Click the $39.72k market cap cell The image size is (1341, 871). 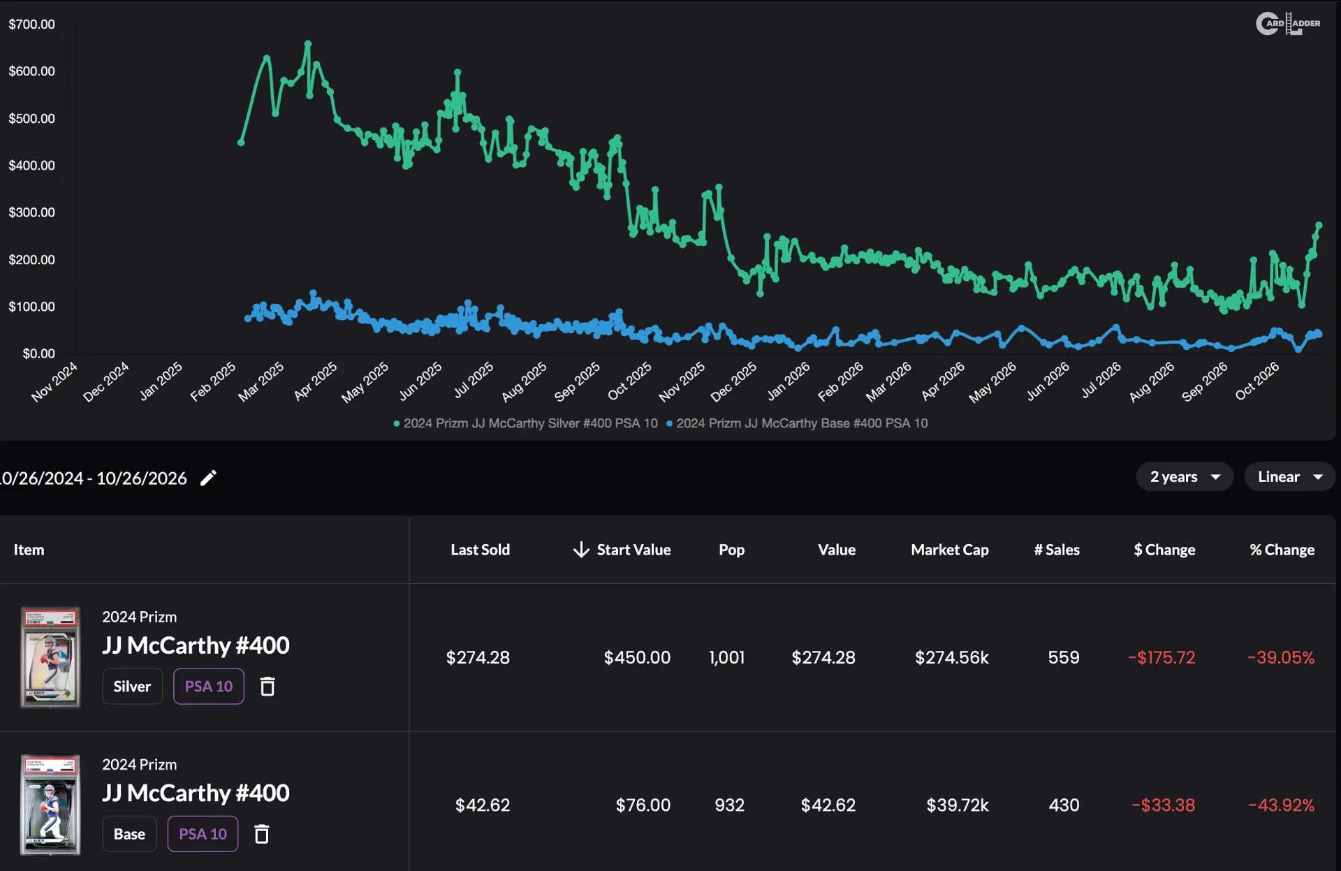[958, 805]
